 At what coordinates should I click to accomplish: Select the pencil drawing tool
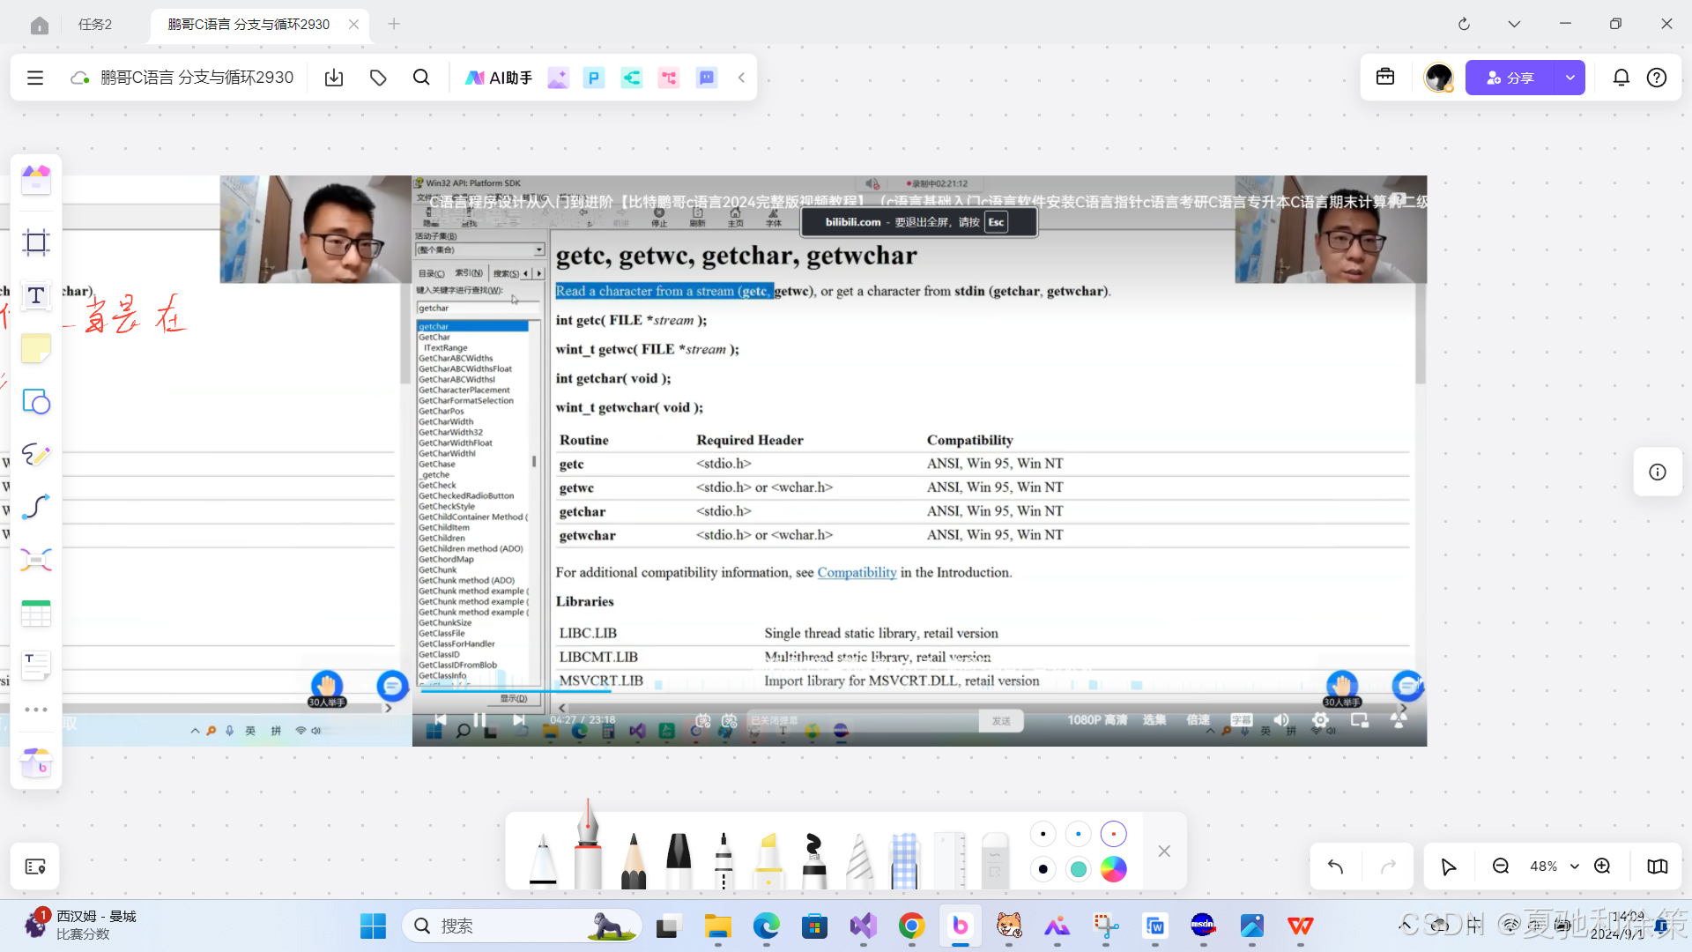[x=633, y=859]
